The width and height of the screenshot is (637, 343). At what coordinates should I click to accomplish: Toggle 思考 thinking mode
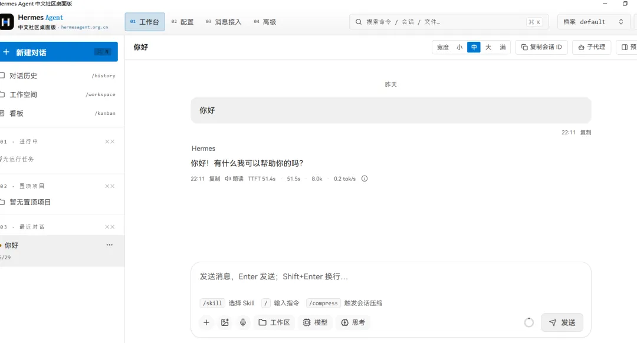[353, 322]
